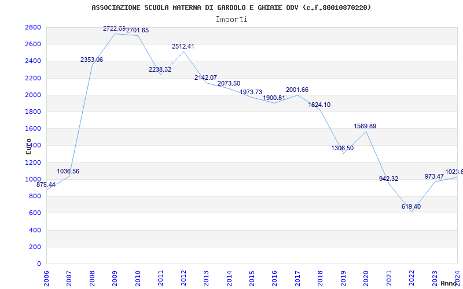Screen dimensions: 463x289
Task: Click x-axis year label 2023
Action: pyautogui.click(x=435, y=279)
